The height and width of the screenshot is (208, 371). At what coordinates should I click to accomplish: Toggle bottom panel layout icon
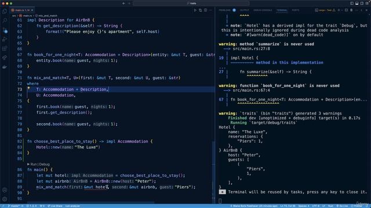click(x=357, y=3)
